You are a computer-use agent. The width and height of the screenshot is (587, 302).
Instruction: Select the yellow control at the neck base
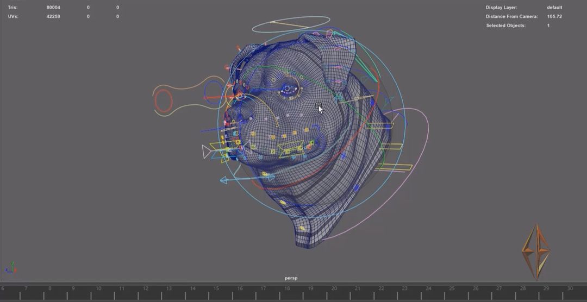(x=283, y=203)
